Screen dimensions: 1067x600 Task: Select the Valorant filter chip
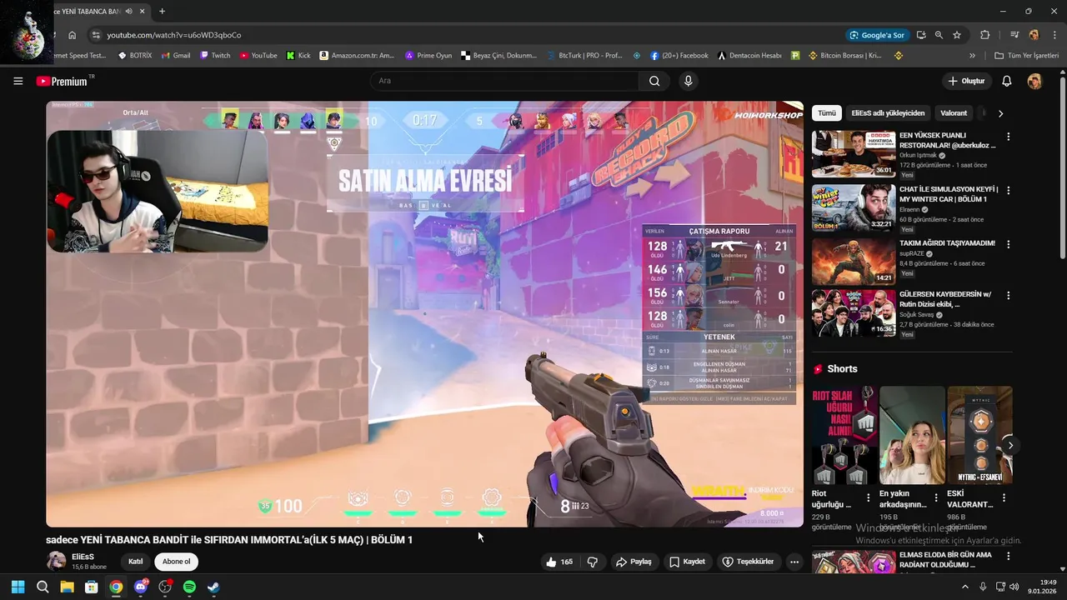click(x=954, y=113)
